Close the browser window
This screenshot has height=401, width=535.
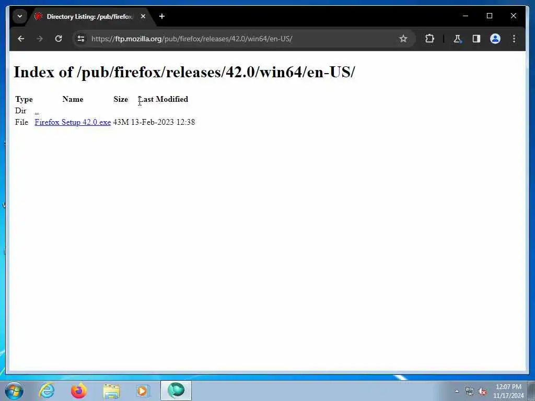[513, 16]
